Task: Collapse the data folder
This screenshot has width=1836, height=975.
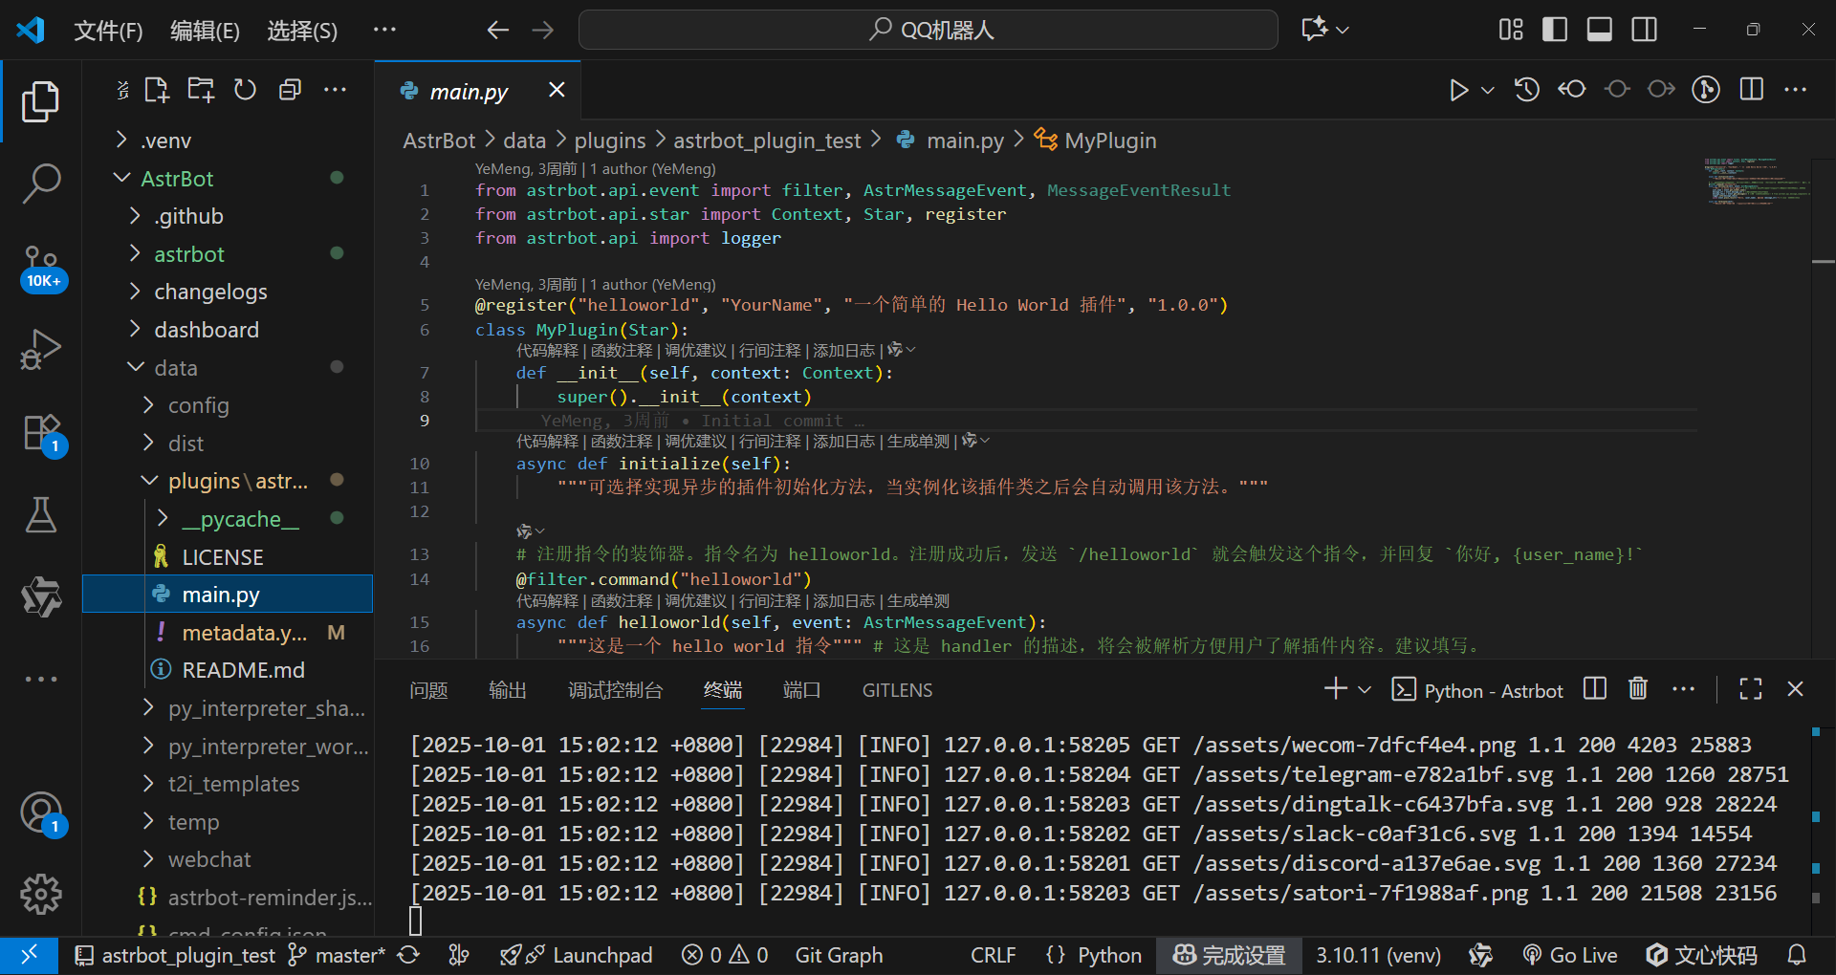Action: pyautogui.click(x=176, y=368)
